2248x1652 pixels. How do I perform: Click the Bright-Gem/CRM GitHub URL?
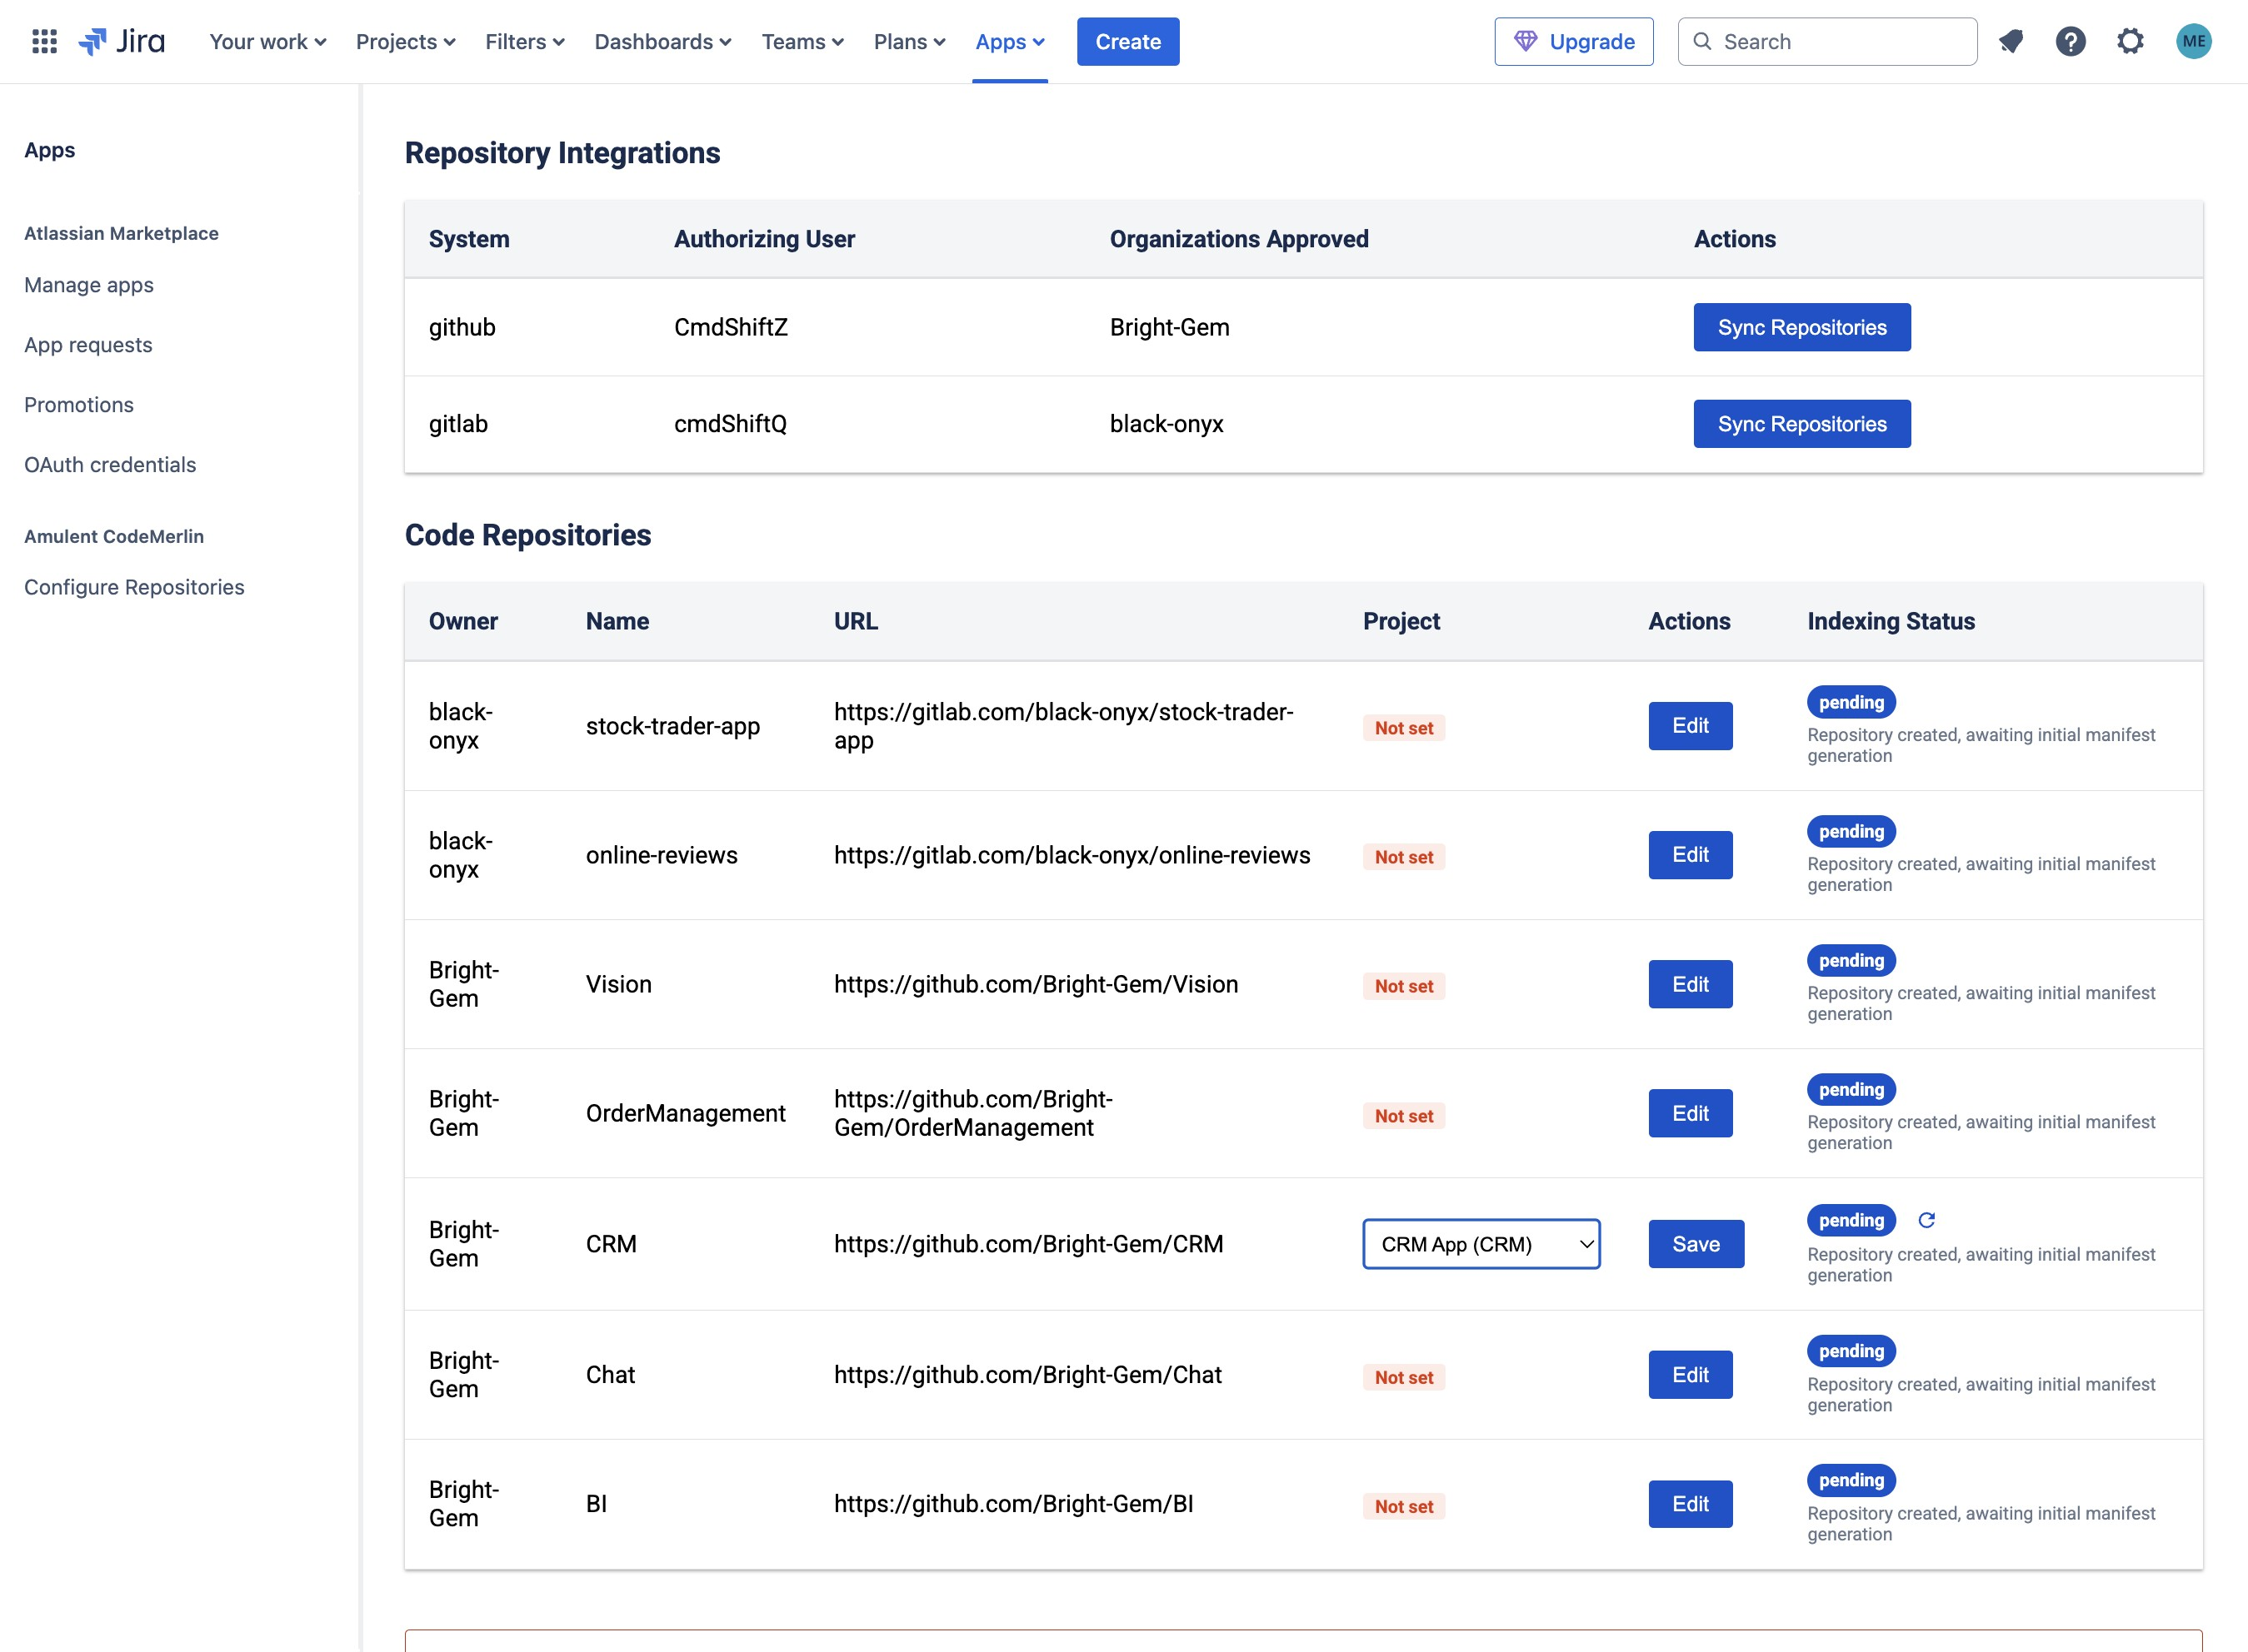pyautogui.click(x=1028, y=1244)
